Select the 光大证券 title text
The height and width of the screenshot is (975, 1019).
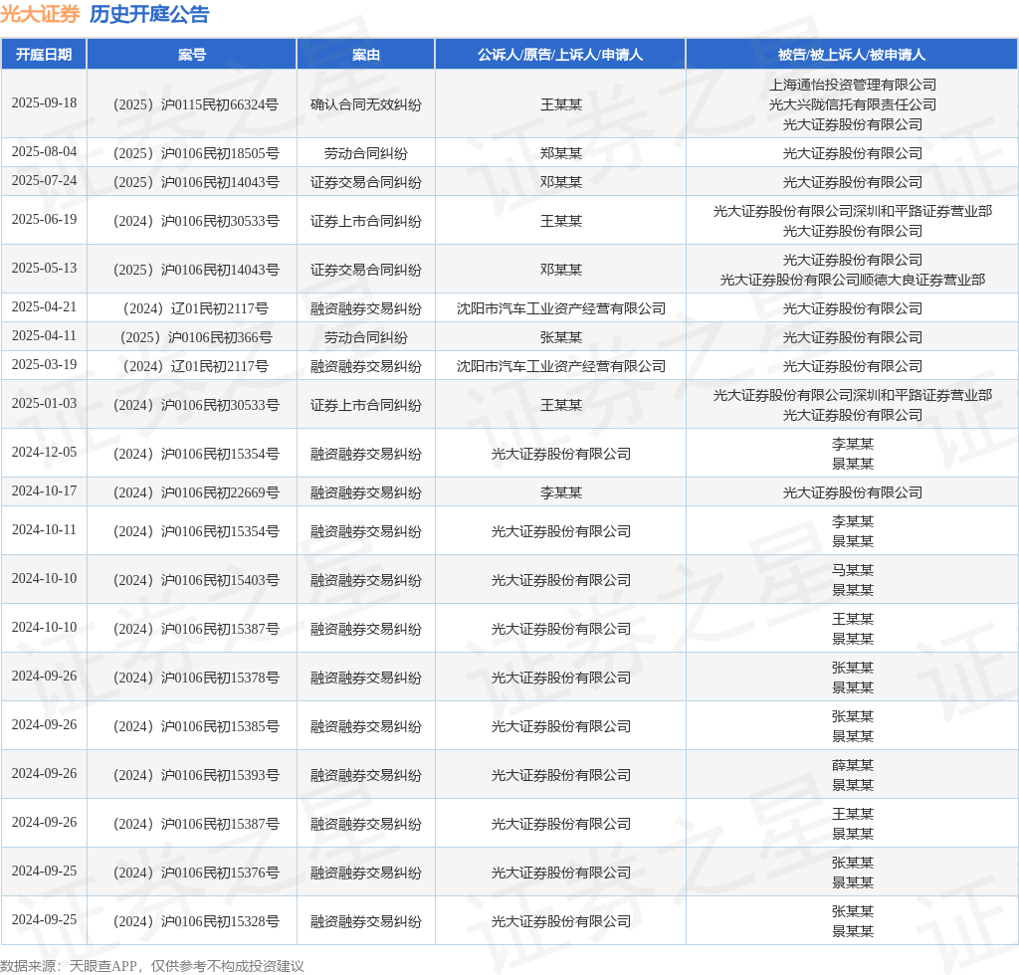(40, 14)
